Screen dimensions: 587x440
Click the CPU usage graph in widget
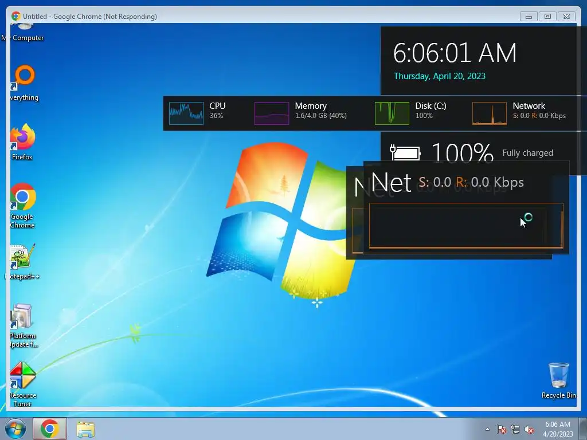[x=186, y=113]
